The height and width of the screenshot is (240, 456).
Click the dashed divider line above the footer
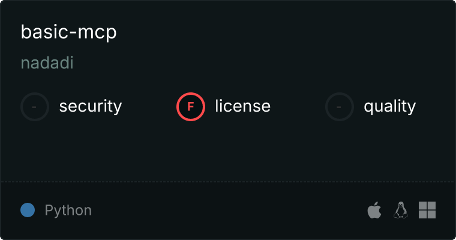[x=228, y=182]
